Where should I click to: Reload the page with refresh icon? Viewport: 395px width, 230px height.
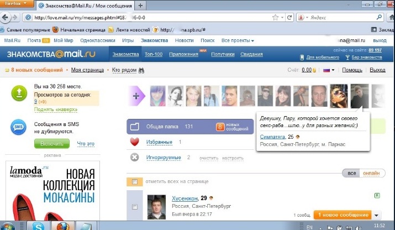pos(289,17)
